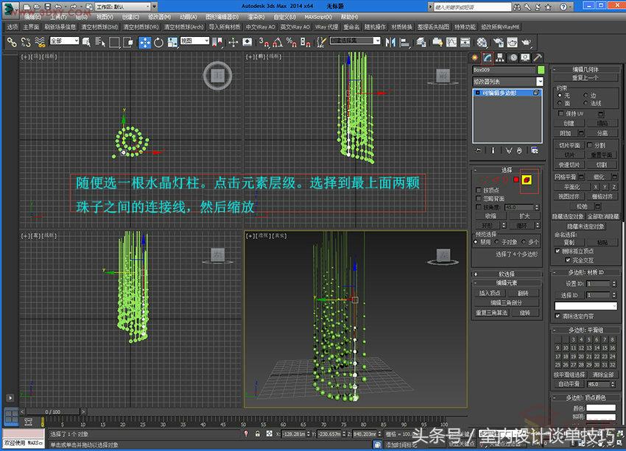Activate the Select and Rotate tool

pyautogui.click(x=158, y=43)
